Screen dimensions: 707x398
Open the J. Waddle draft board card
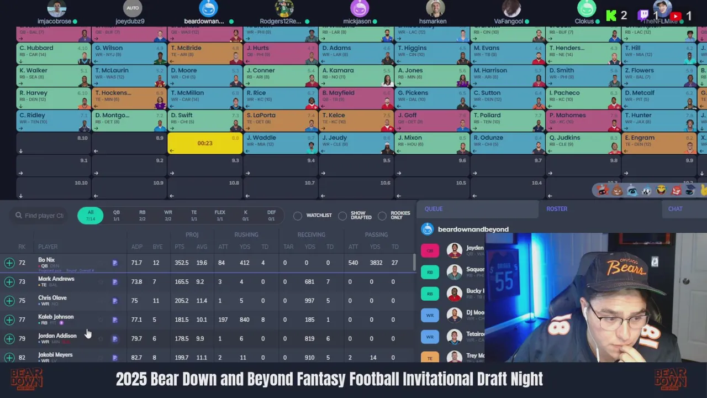[x=281, y=143]
